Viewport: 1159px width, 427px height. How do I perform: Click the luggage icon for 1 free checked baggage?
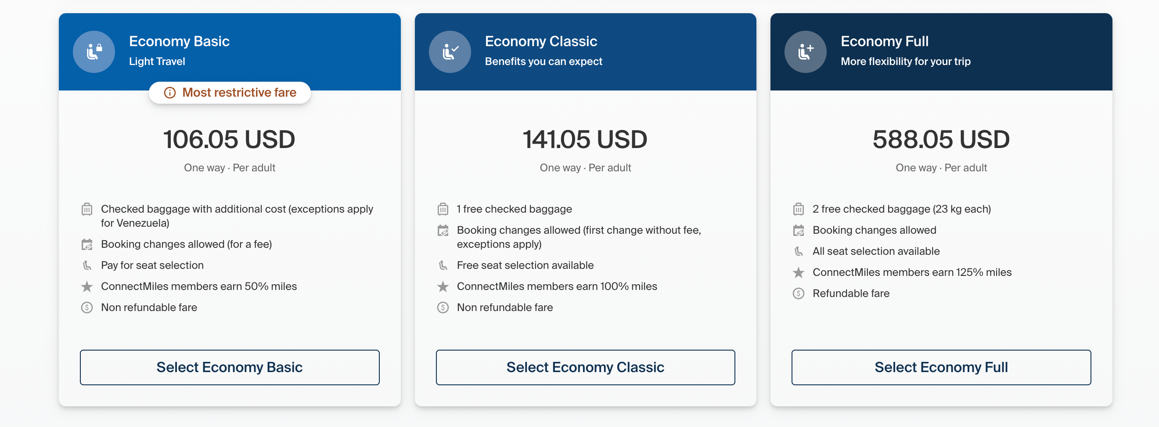(x=443, y=209)
